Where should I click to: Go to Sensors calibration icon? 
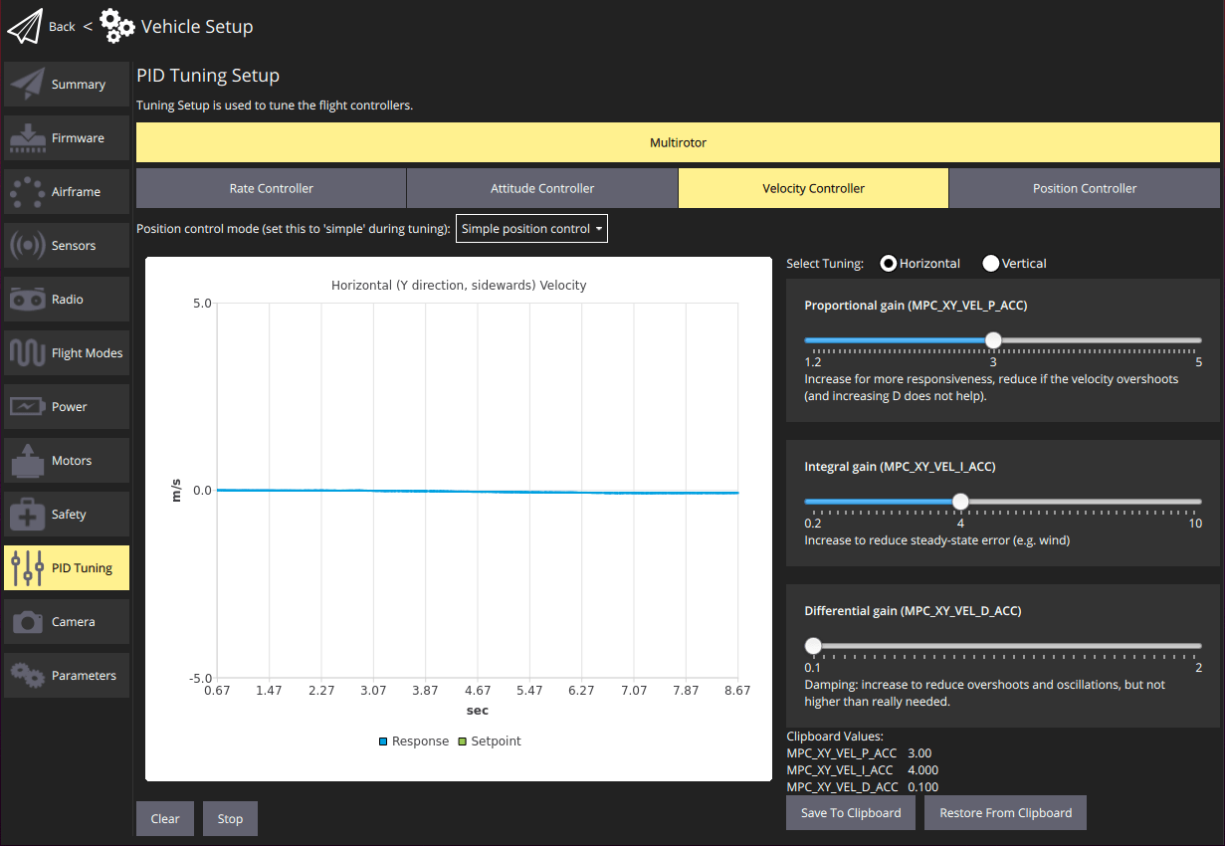pyautogui.click(x=28, y=246)
